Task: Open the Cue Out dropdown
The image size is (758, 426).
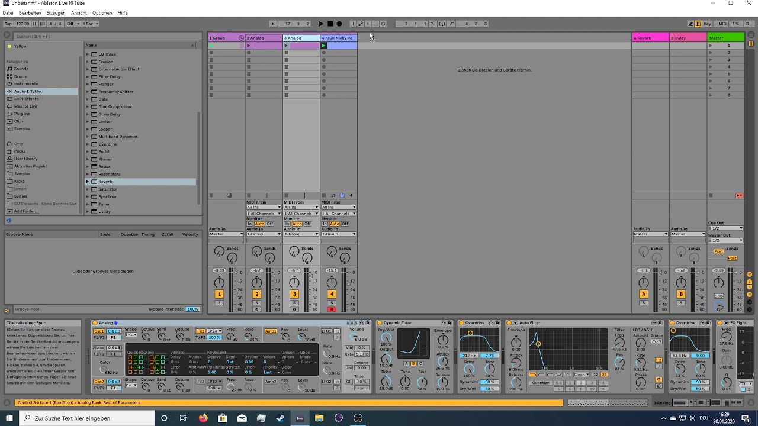Action: click(x=725, y=228)
